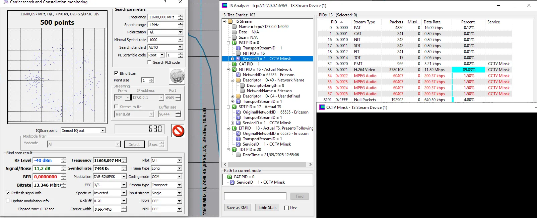
Task: Click the Save as XML button
Action: [x=238, y=208]
